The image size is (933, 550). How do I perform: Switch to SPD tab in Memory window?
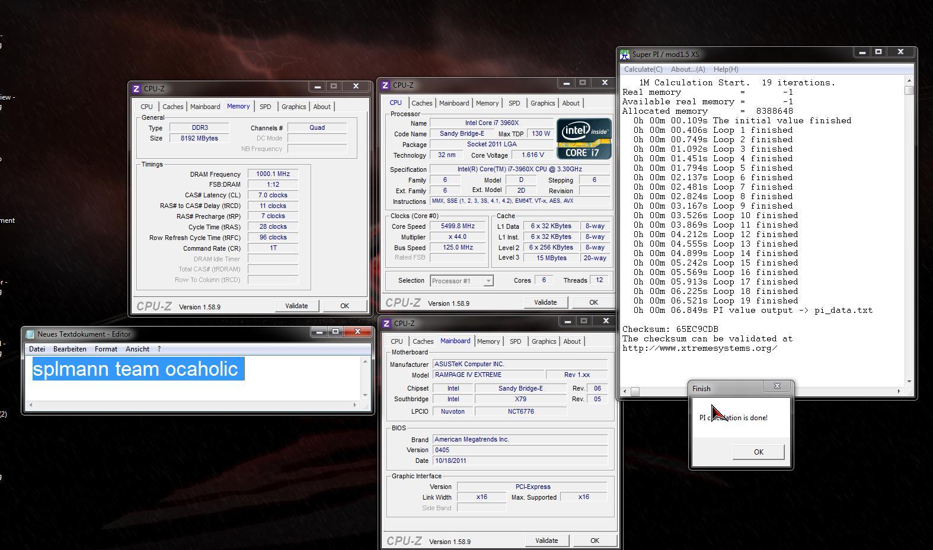click(x=265, y=107)
